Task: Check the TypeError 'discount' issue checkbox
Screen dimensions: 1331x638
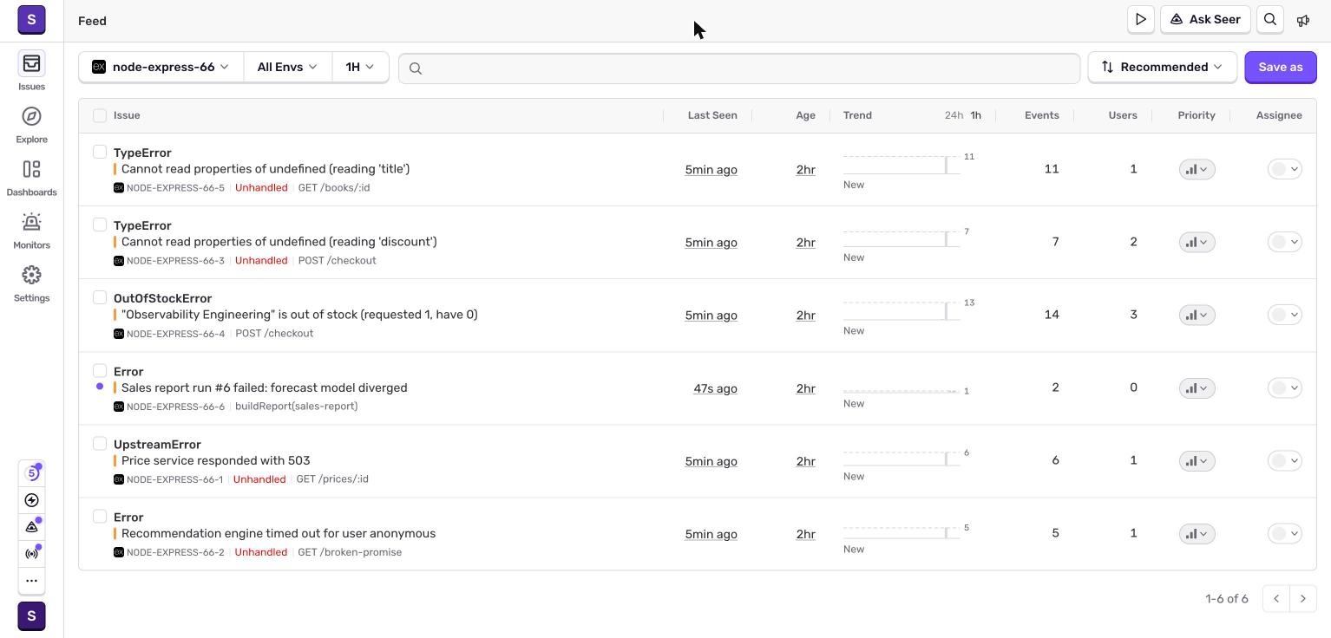Action: (100, 225)
